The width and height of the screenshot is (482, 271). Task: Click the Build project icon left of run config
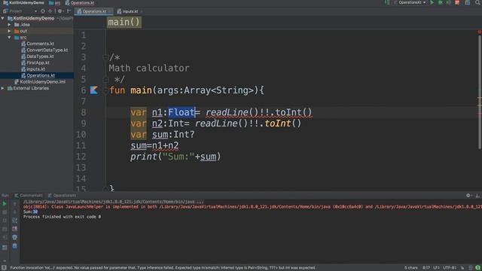pyautogui.click(x=387, y=2)
